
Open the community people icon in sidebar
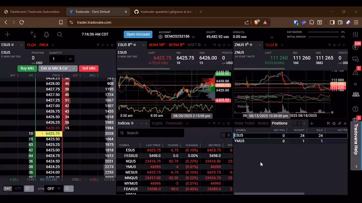click(356, 94)
